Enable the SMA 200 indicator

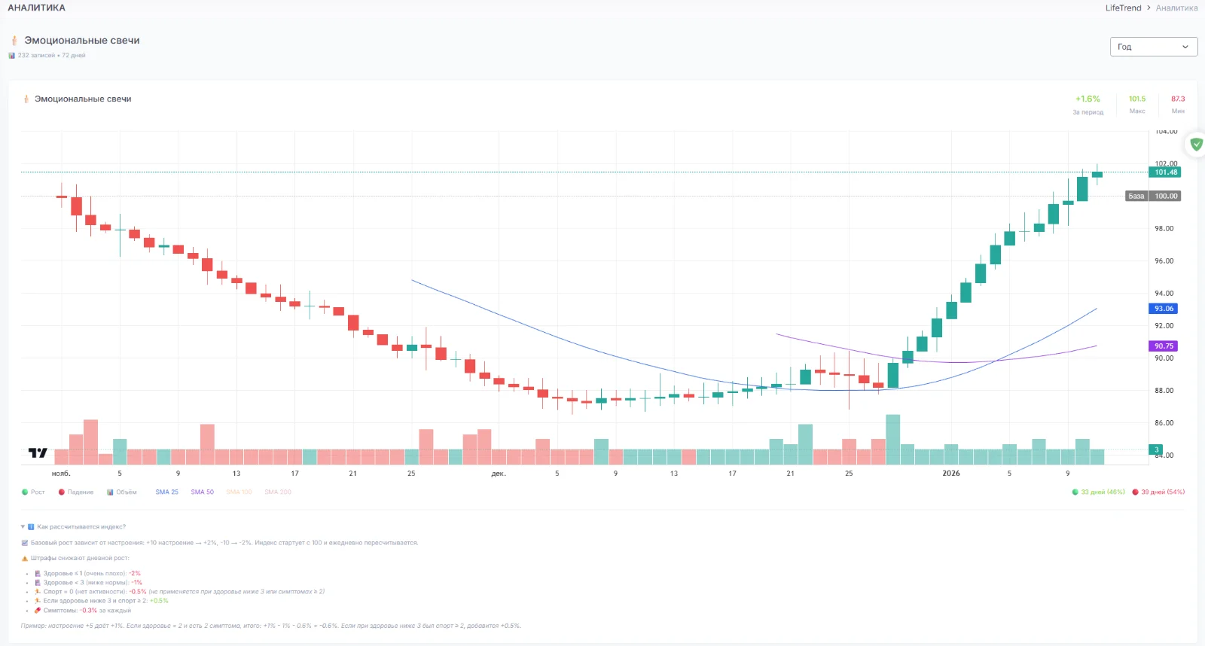tap(277, 492)
